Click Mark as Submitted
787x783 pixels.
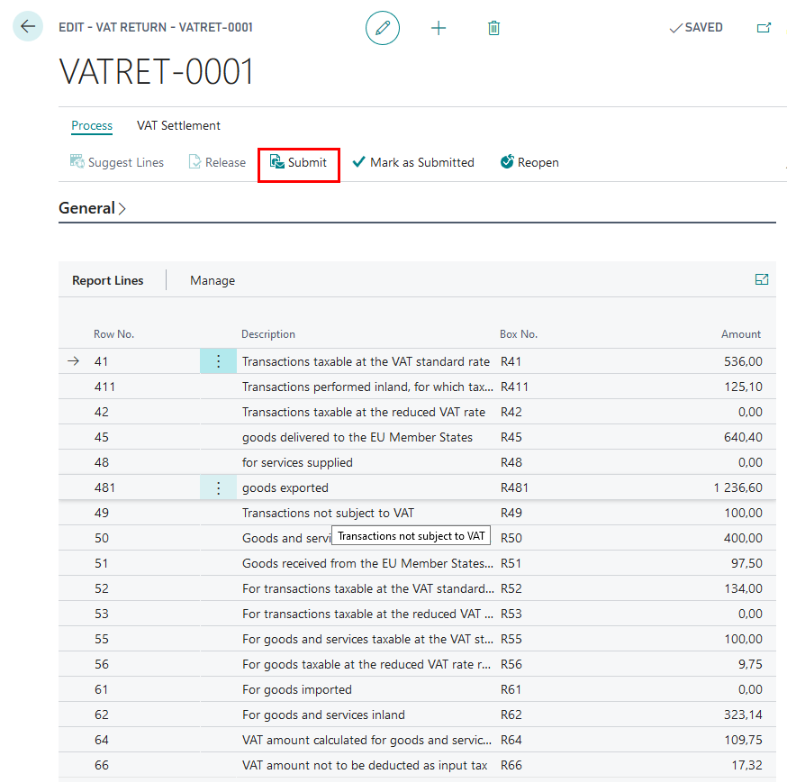[x=413, y=162]
